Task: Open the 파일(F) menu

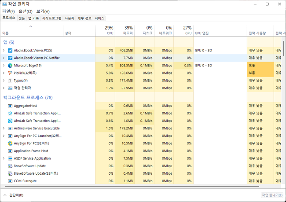Action: 8,11
